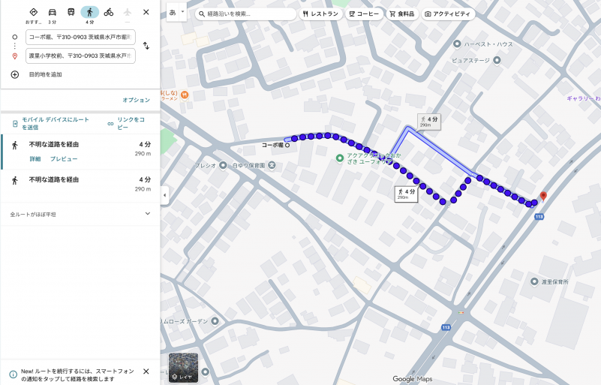Click the red destination pin on map

543,197
